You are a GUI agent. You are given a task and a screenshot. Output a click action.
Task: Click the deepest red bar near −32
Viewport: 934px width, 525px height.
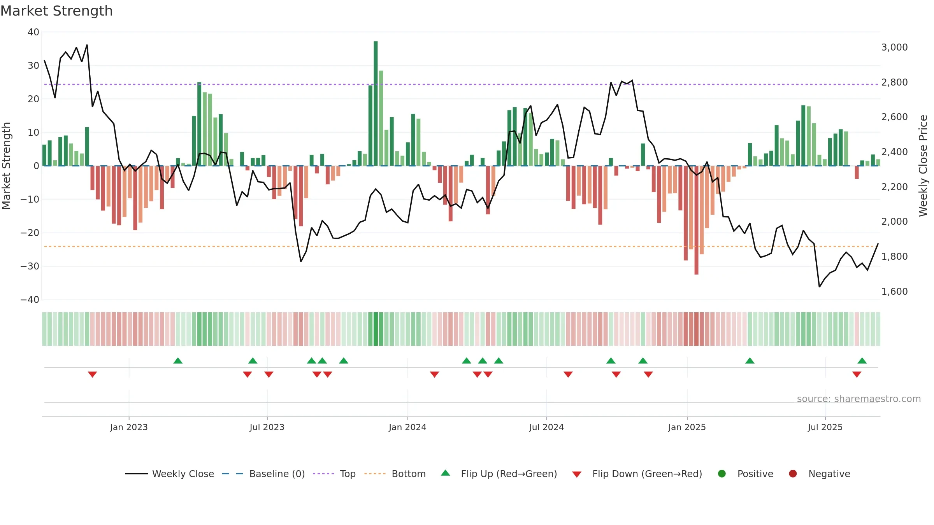[x=696, y=220]
